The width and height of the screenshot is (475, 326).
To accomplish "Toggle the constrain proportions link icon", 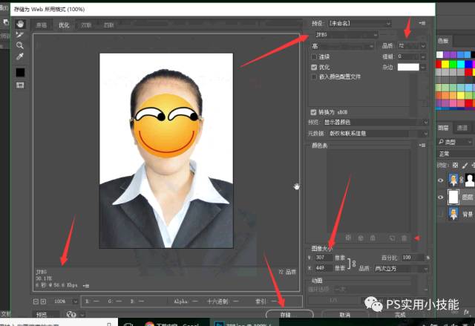I will (353, 263).
